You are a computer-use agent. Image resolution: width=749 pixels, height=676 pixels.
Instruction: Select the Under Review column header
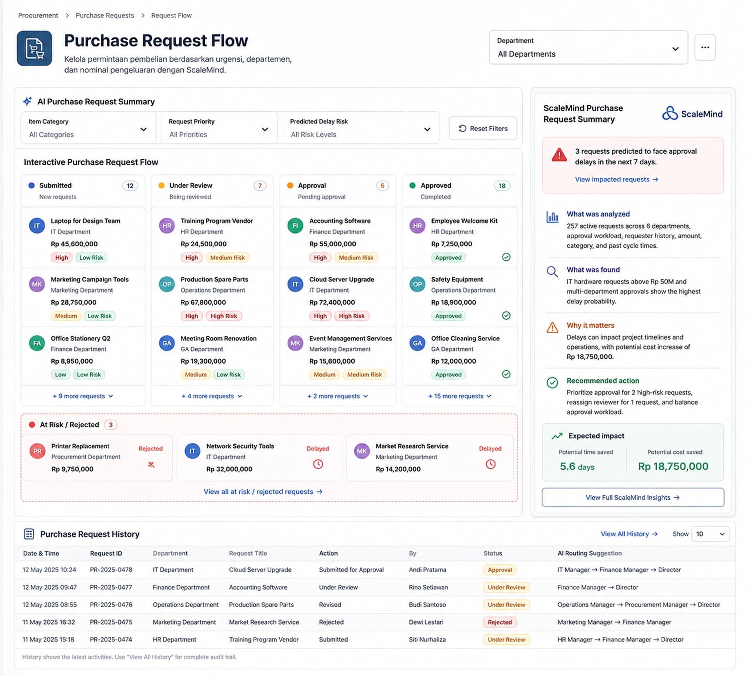coord(212,190)
